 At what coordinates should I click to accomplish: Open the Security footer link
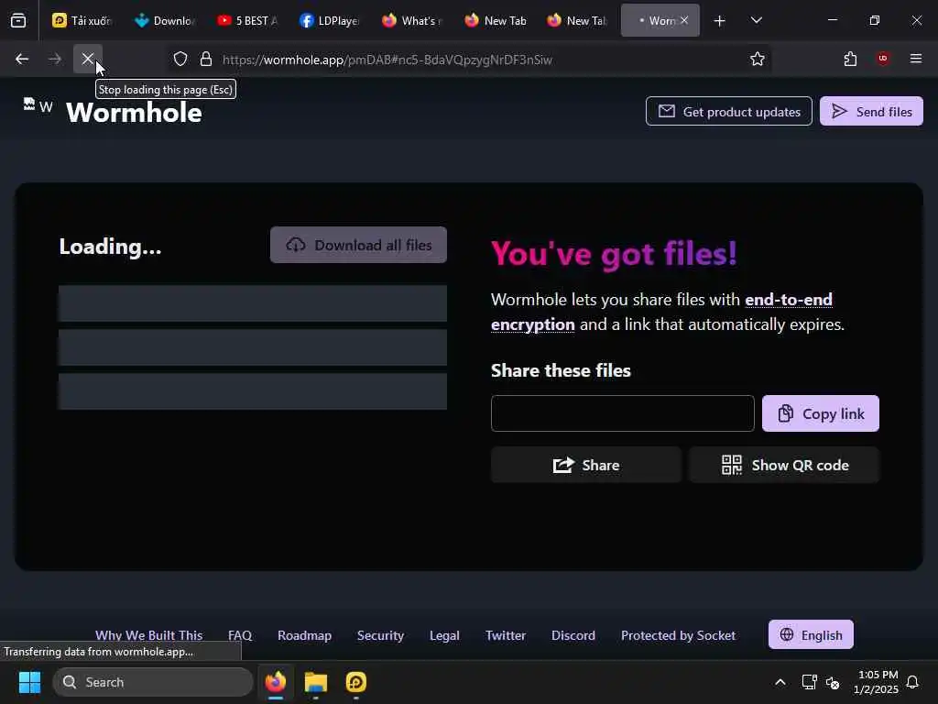click(x=380, y=635)
